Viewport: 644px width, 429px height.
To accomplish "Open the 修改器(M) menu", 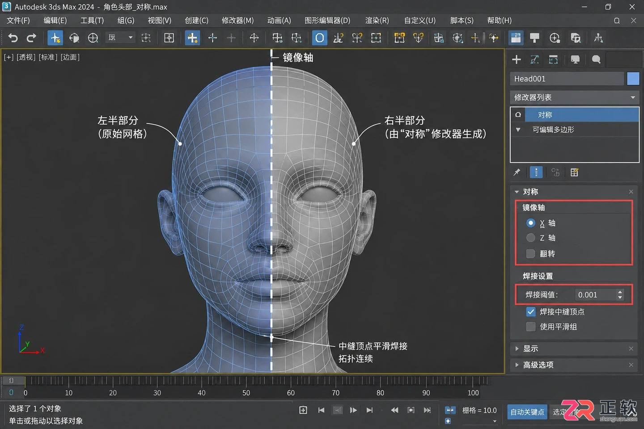I will click(237, 21).
